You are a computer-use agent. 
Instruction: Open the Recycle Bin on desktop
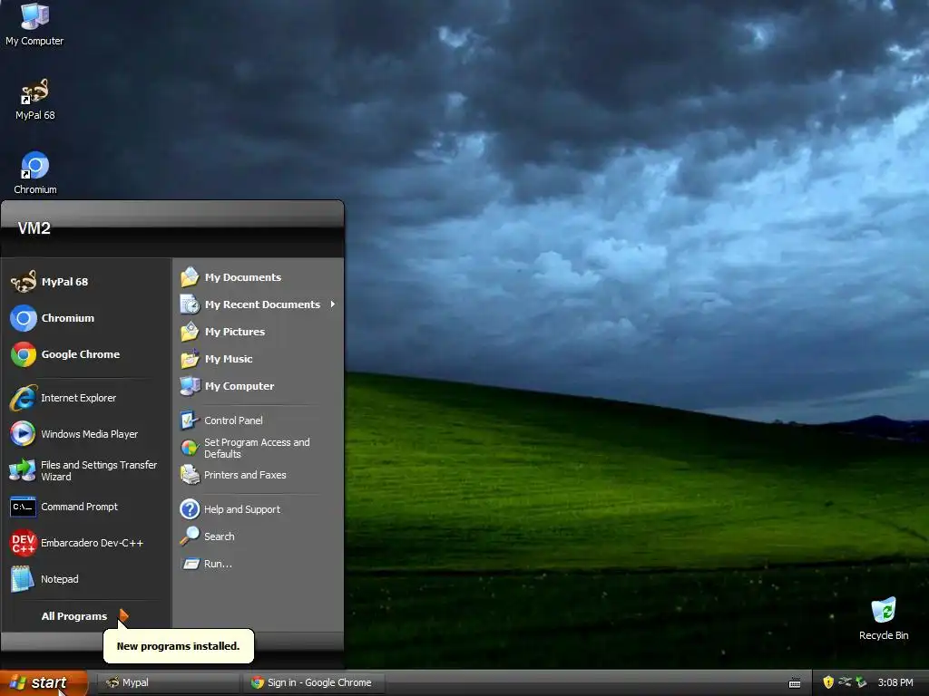pyautogui.click(x=884, y=618)
